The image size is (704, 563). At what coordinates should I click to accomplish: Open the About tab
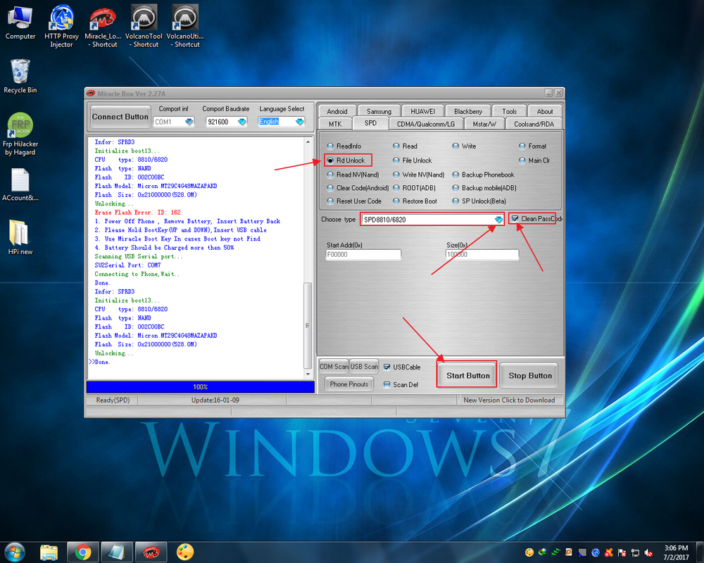[545, 111]
